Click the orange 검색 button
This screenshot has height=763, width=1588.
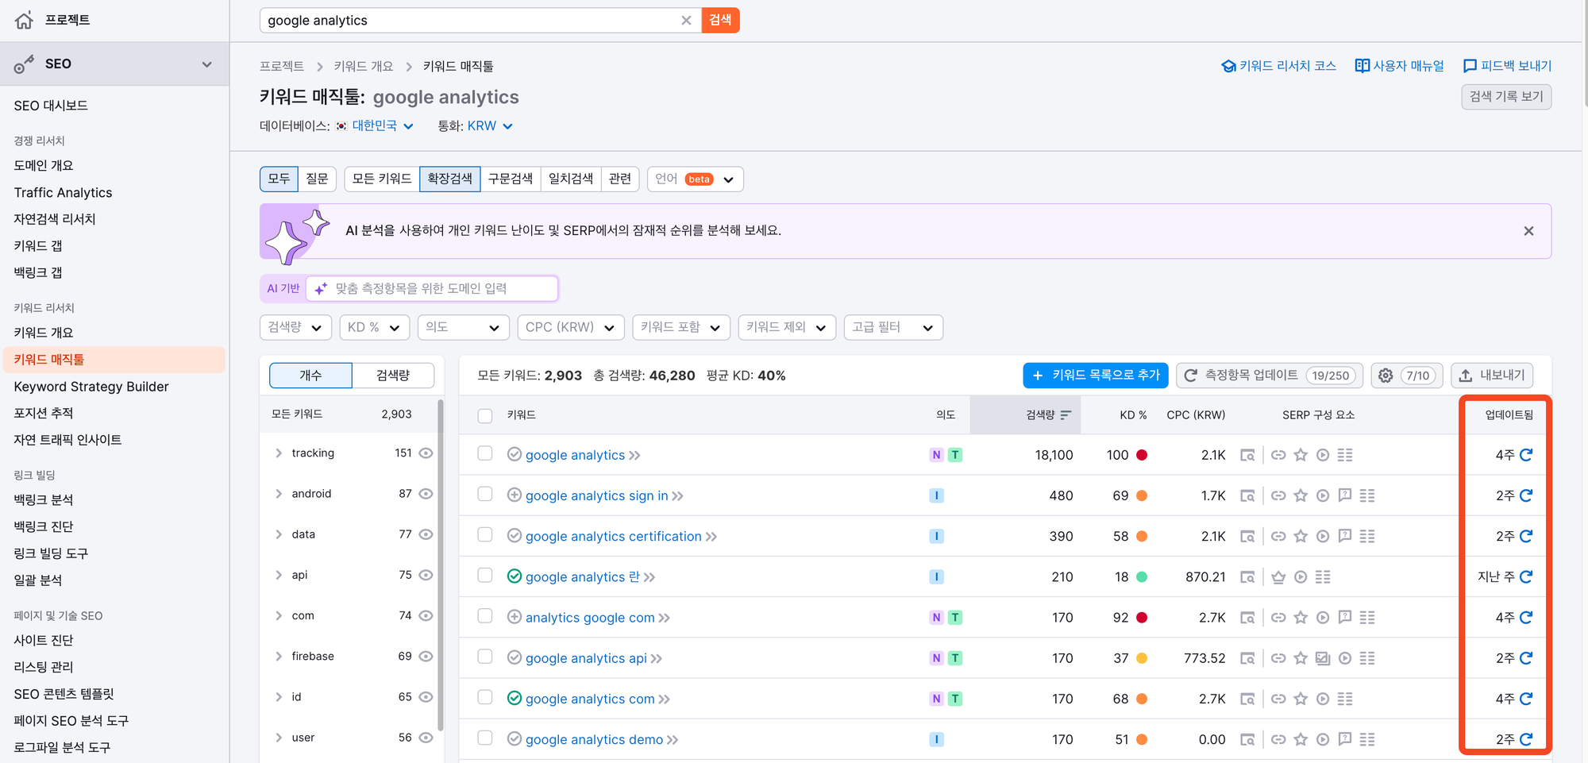click(x=721, y=21)
